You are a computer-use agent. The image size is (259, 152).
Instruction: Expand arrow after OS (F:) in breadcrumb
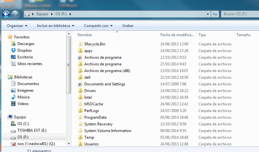[70, 14]
